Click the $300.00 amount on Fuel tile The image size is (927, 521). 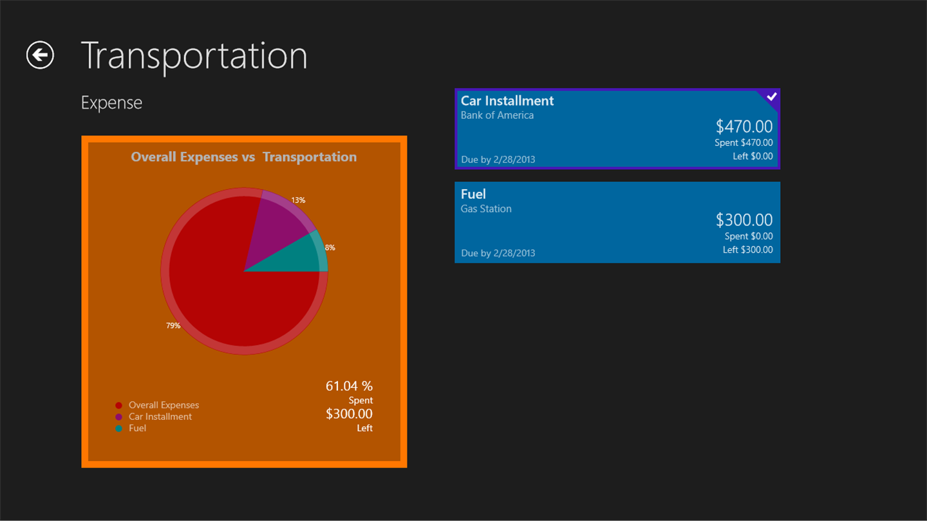(x=744, y=220)
